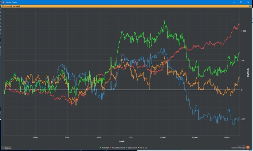
Task: Expand the Options panel button
Action: [7, 148]
